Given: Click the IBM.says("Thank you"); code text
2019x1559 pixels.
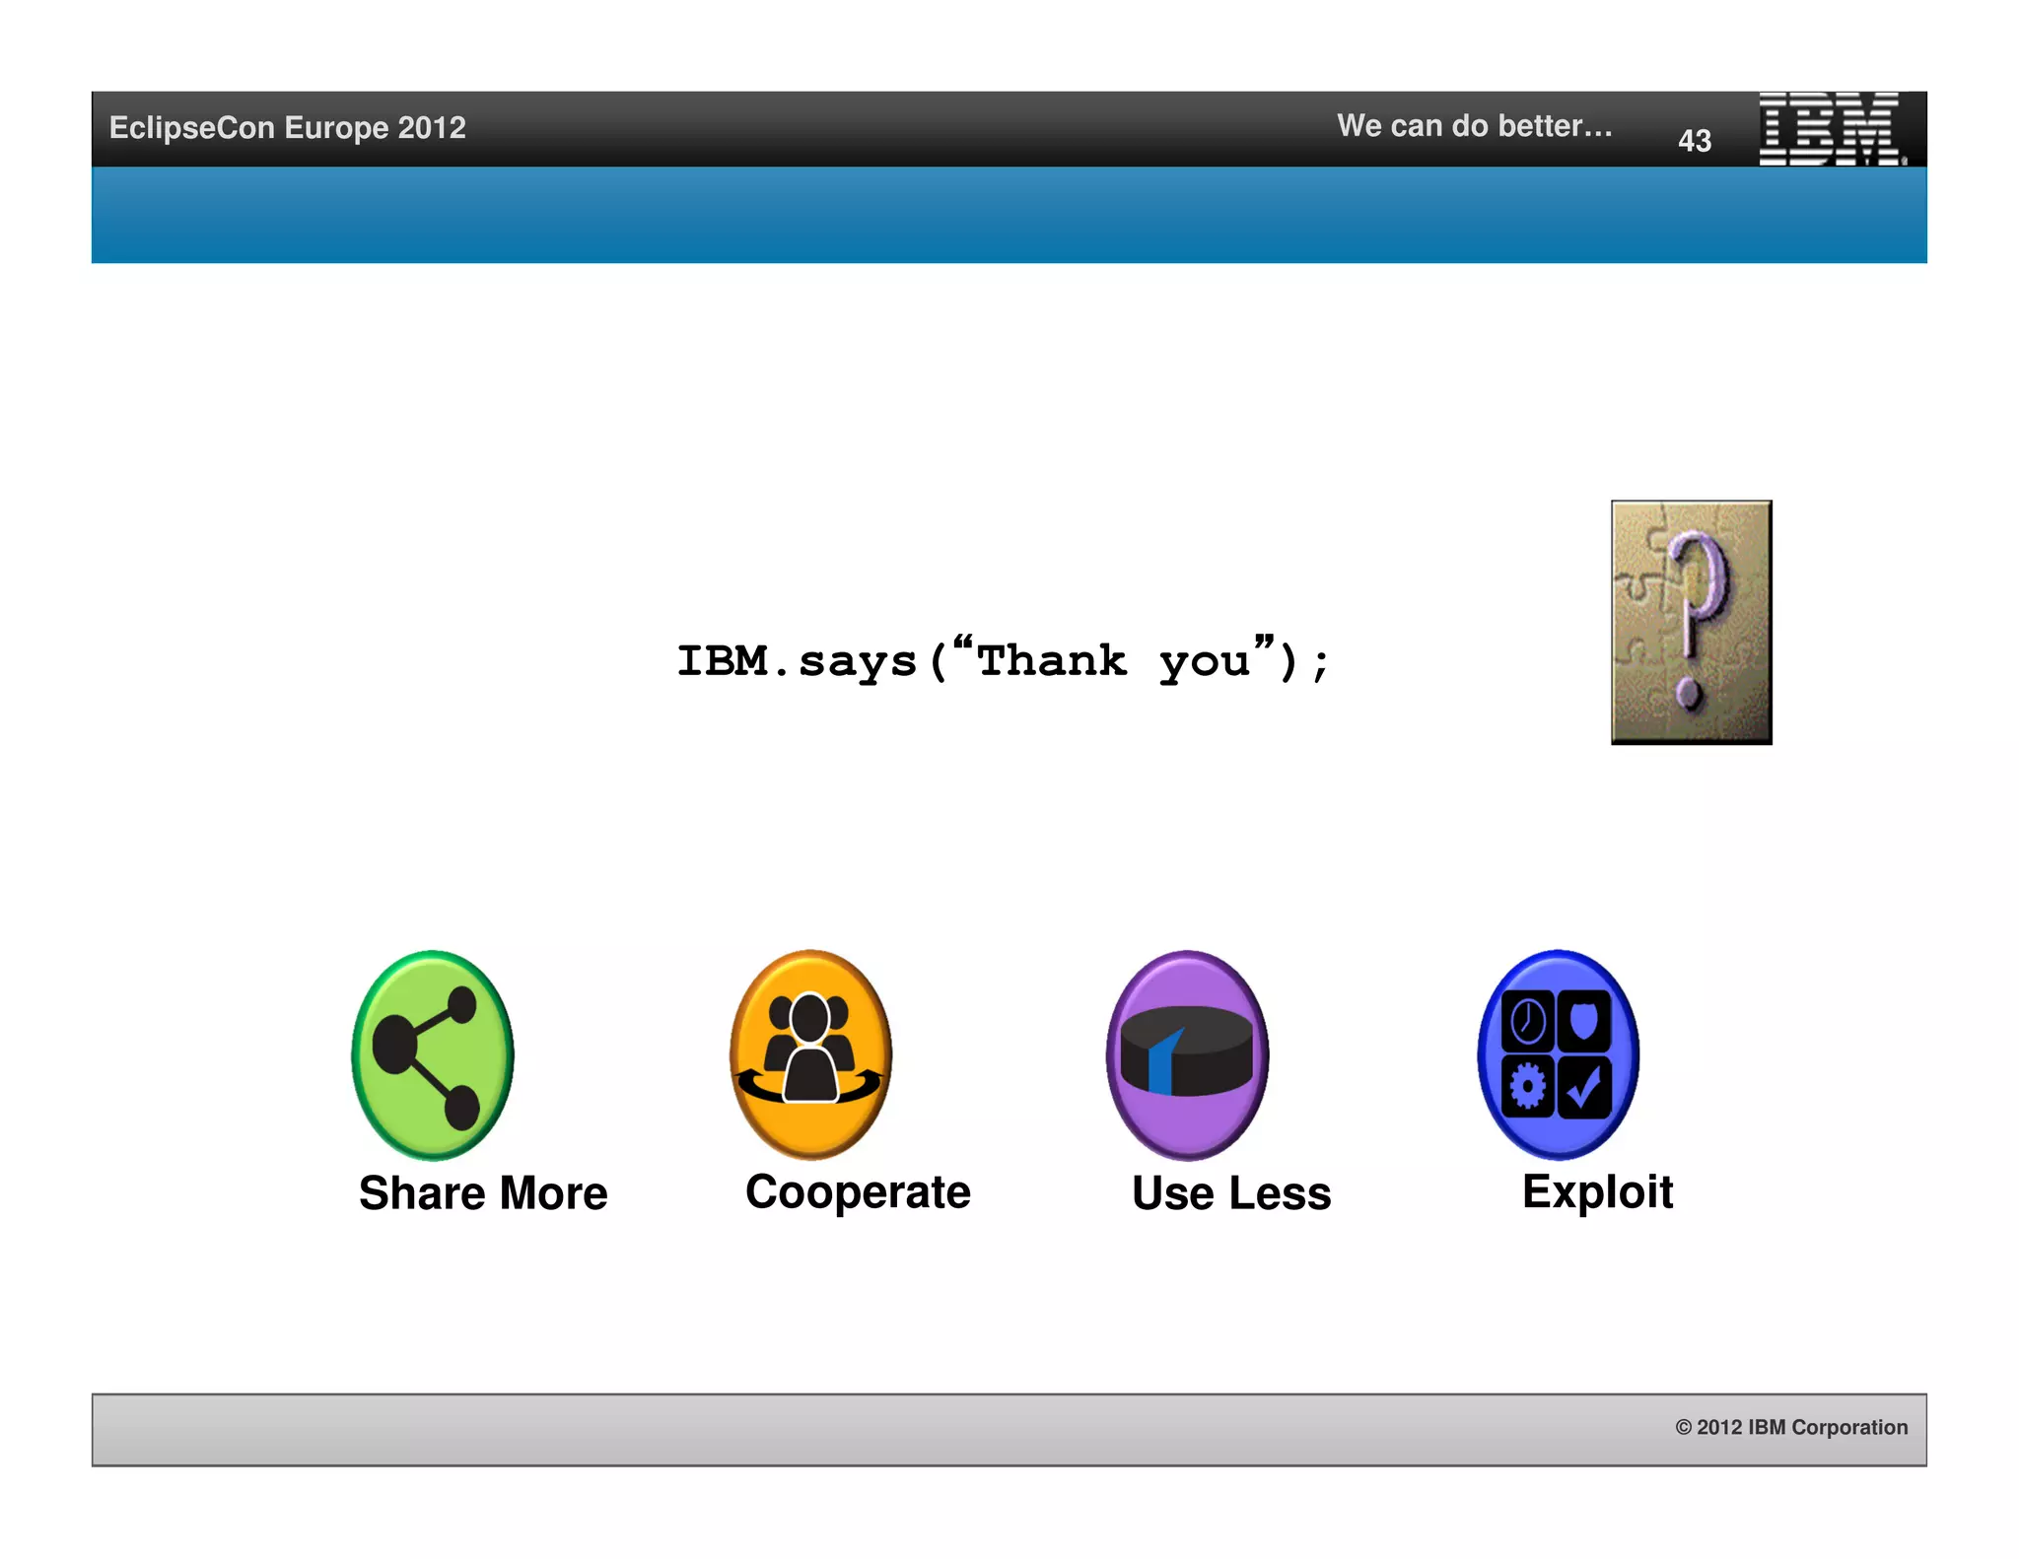Looking at the screenshot, I should (x=1003, y=659).
